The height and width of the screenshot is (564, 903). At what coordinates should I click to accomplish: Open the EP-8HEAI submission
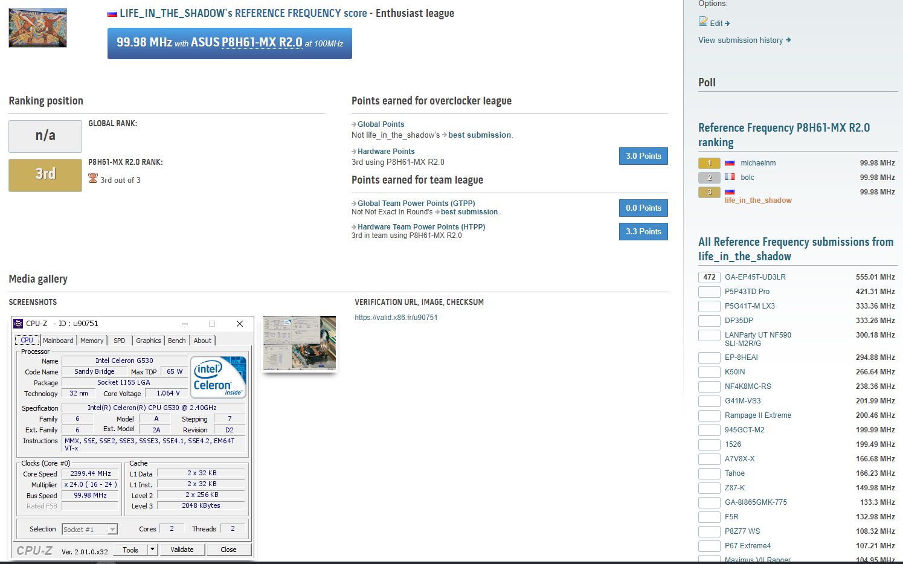point(741,357)
